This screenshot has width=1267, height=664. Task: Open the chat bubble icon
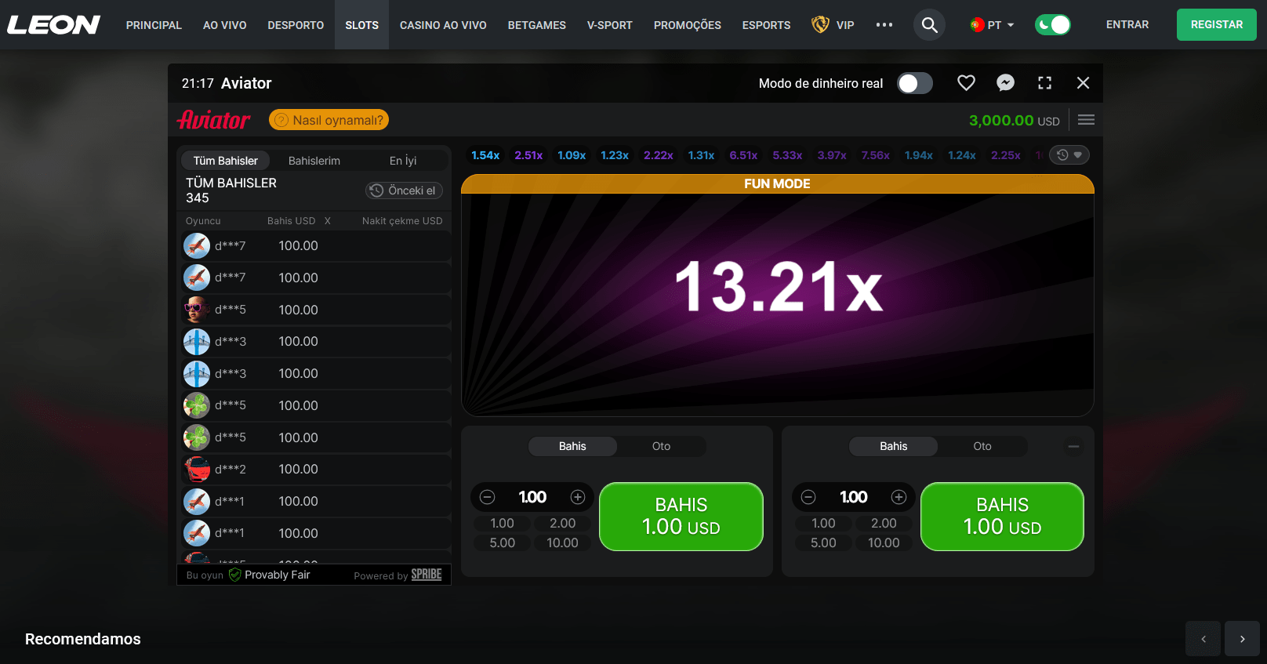tap(1005, 83)
